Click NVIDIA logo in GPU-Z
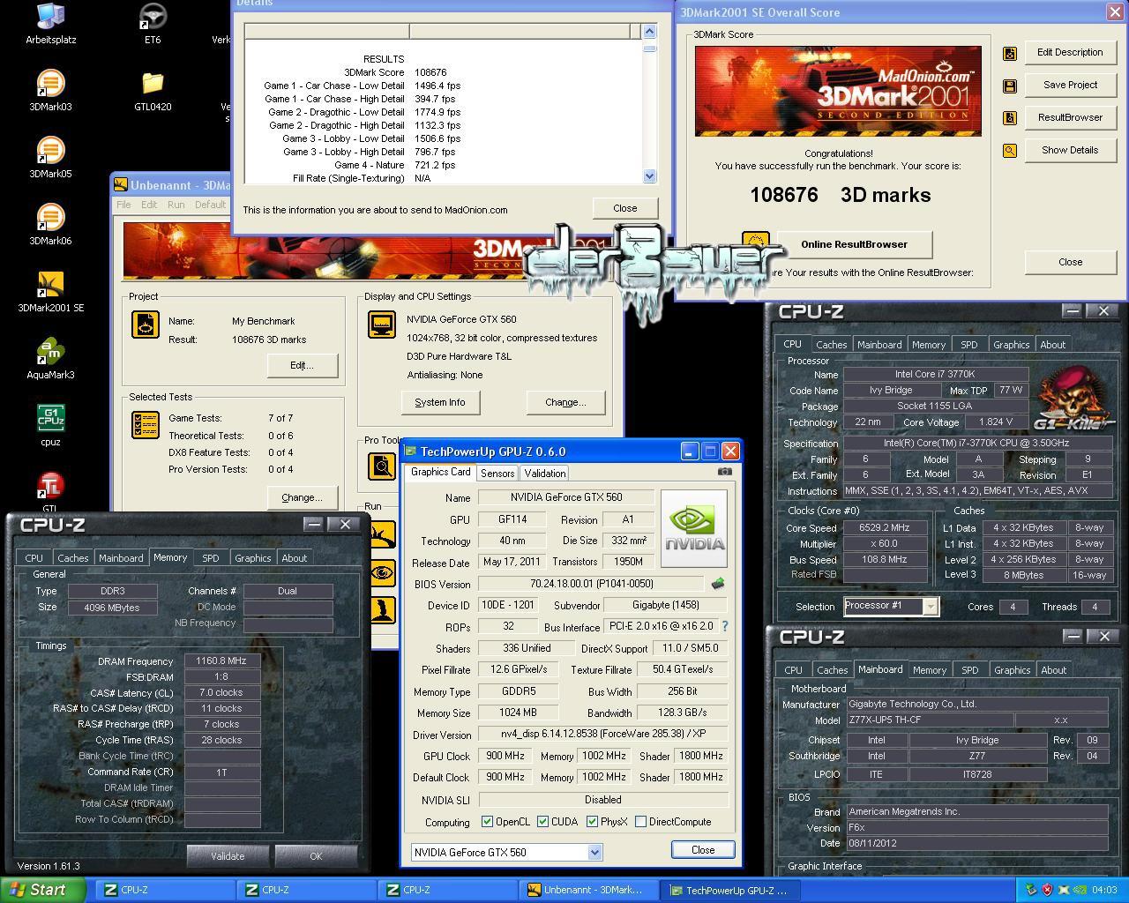1129x903 pixels. [694, 529]
